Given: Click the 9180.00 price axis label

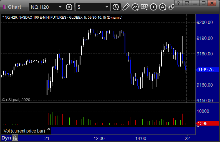Looking at the screenshot, I should click(205, 54).
